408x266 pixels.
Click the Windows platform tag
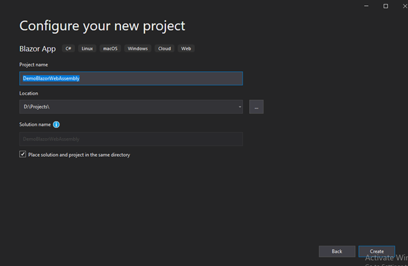point(138,48)
